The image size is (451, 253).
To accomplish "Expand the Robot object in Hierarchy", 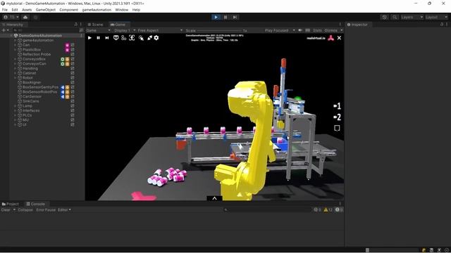I will click(15, 78).
